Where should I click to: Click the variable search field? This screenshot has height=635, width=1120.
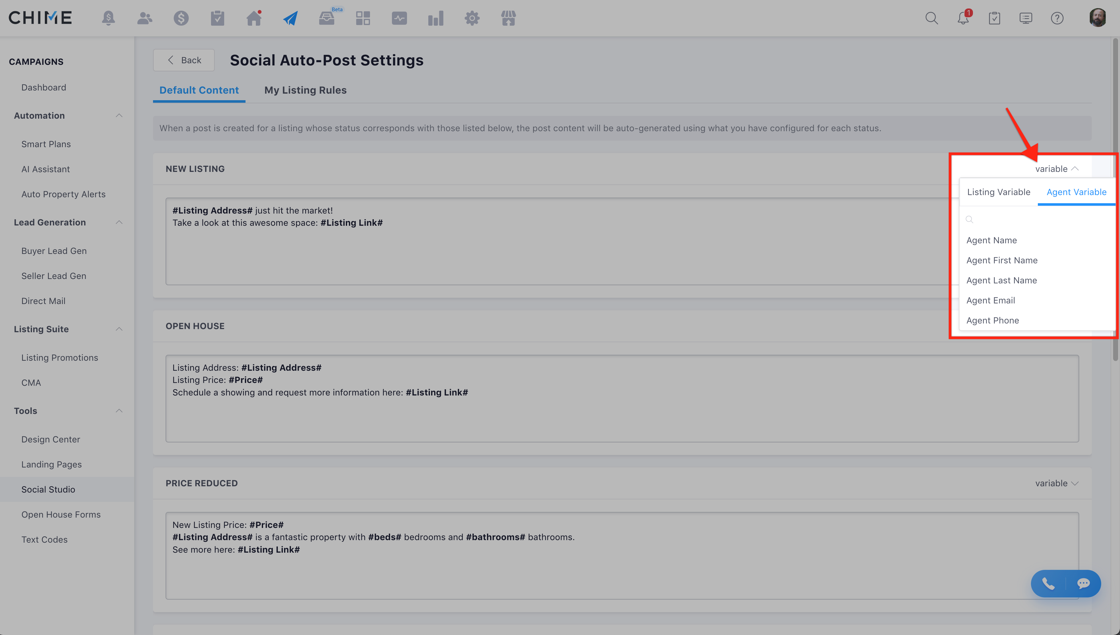[x=1037, y=219]
